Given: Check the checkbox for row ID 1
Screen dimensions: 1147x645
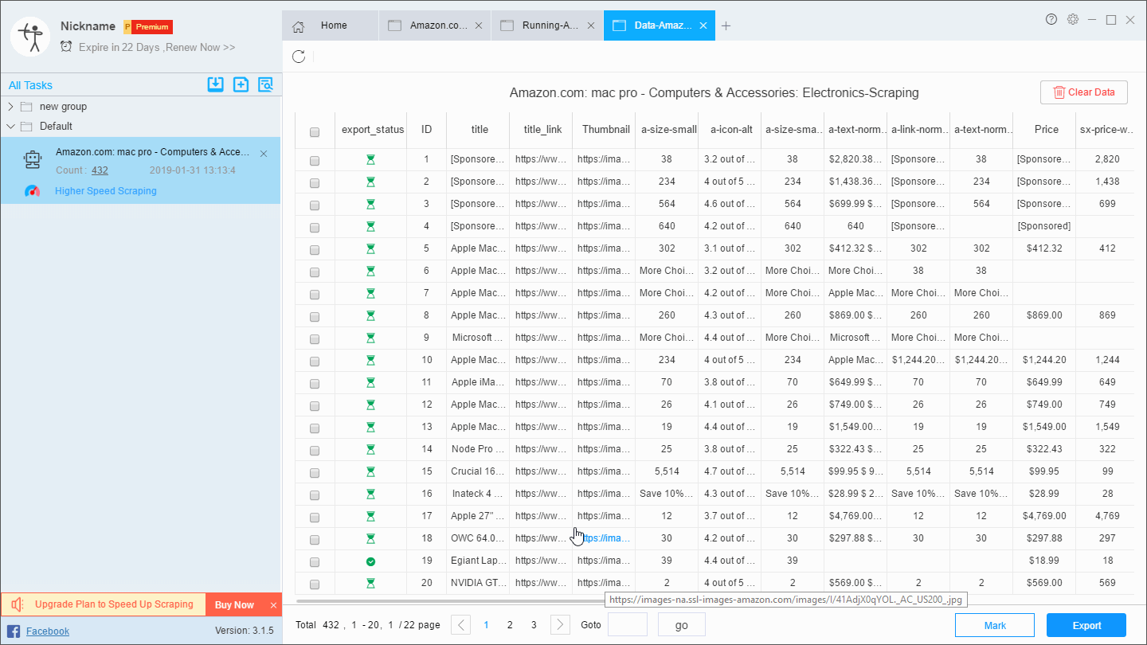Looking at the screenshot, I should pyautogui.click(x=315, y=161).
